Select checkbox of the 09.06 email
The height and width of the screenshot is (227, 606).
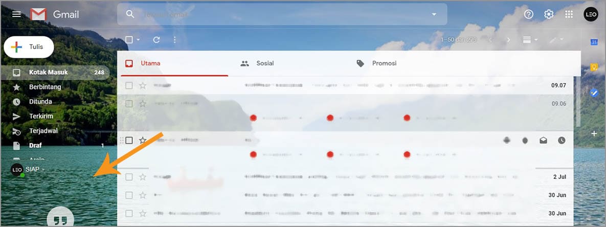(129, 103)
